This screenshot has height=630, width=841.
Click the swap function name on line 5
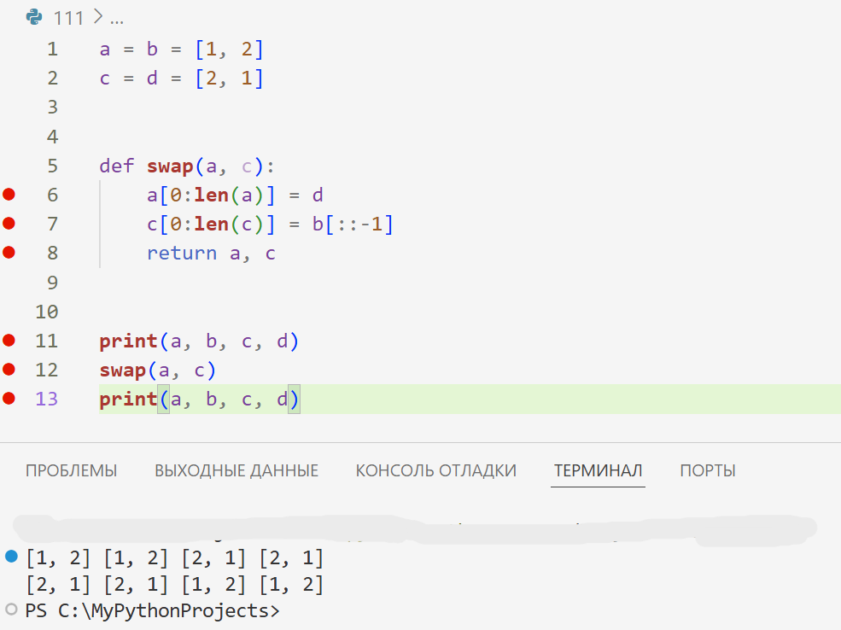point(170,166)
